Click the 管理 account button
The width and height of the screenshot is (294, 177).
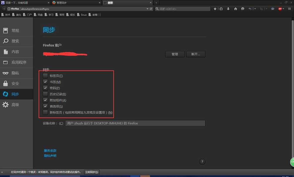(175, 54)
